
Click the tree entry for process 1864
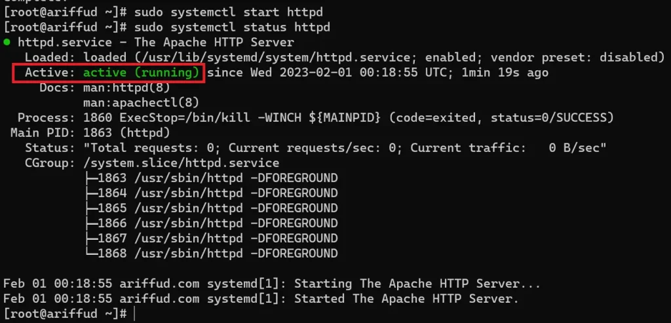(211, 193)
